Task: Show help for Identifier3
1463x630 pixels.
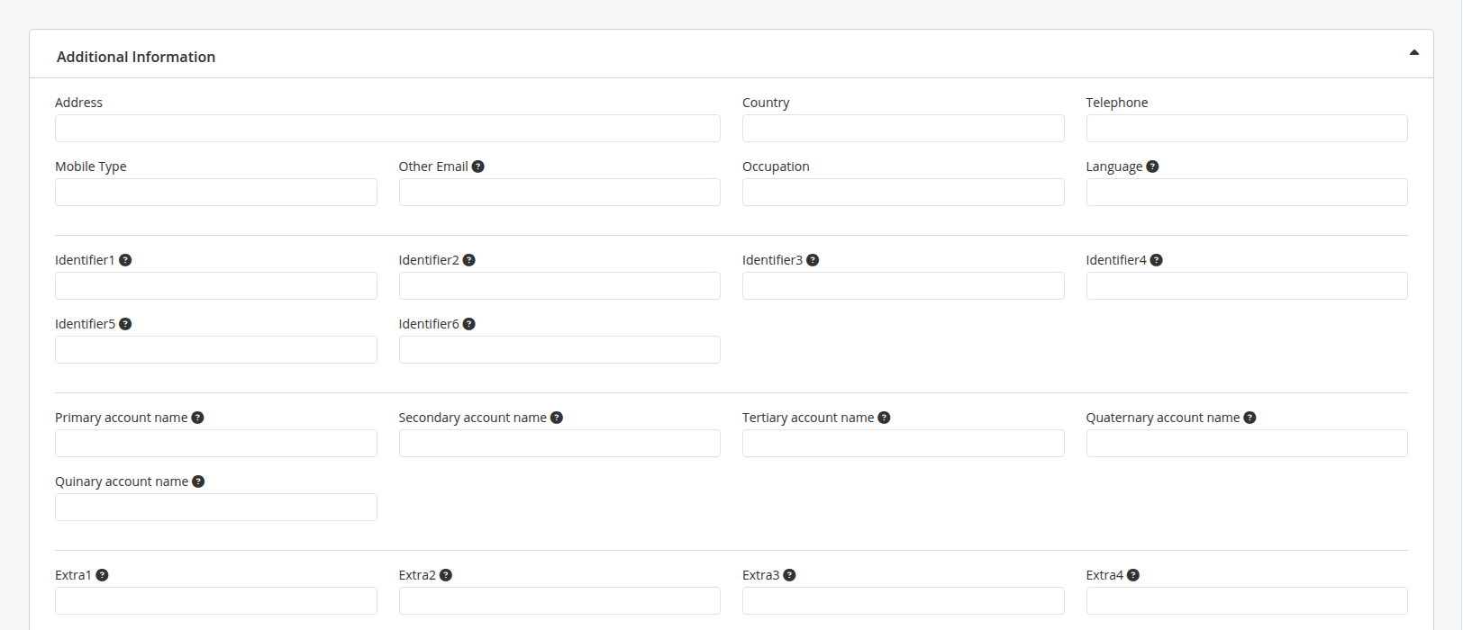Action: tap(813, 260)
